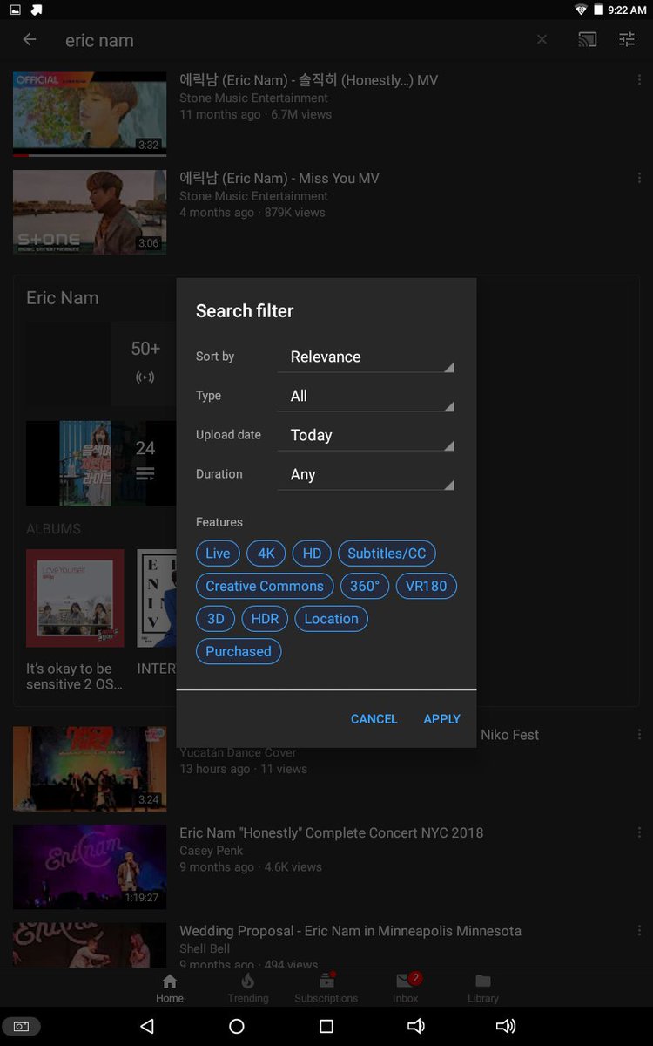Open the search filter sliders icon

tap(627, 39)
